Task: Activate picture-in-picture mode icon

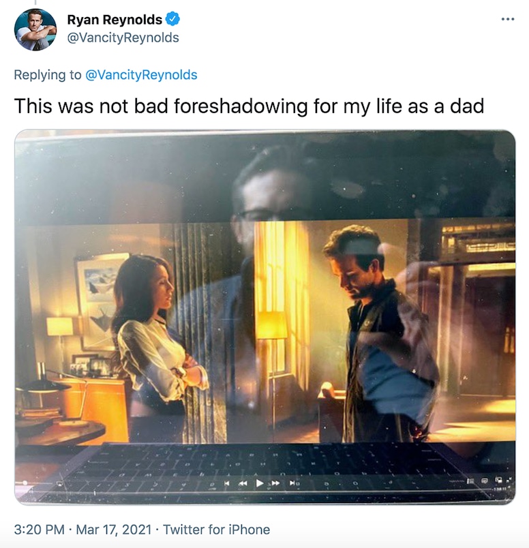Action: (x=497, y=481)
